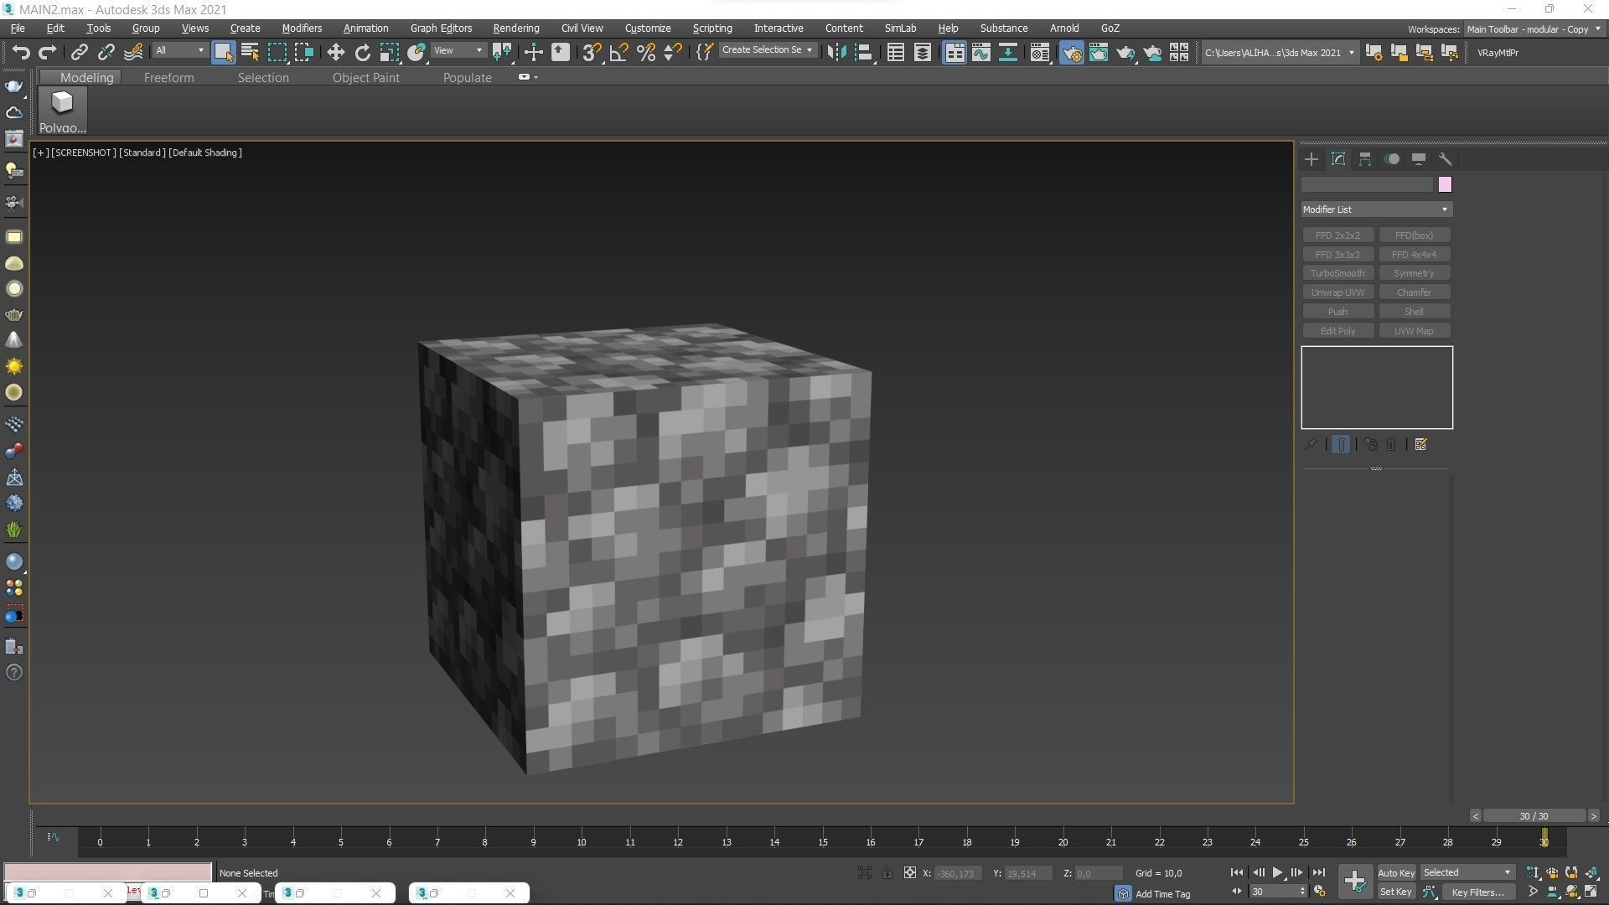The image size is (1609, 905).
Task: Open the viewport plus menu label
Action: coord(40,153)
